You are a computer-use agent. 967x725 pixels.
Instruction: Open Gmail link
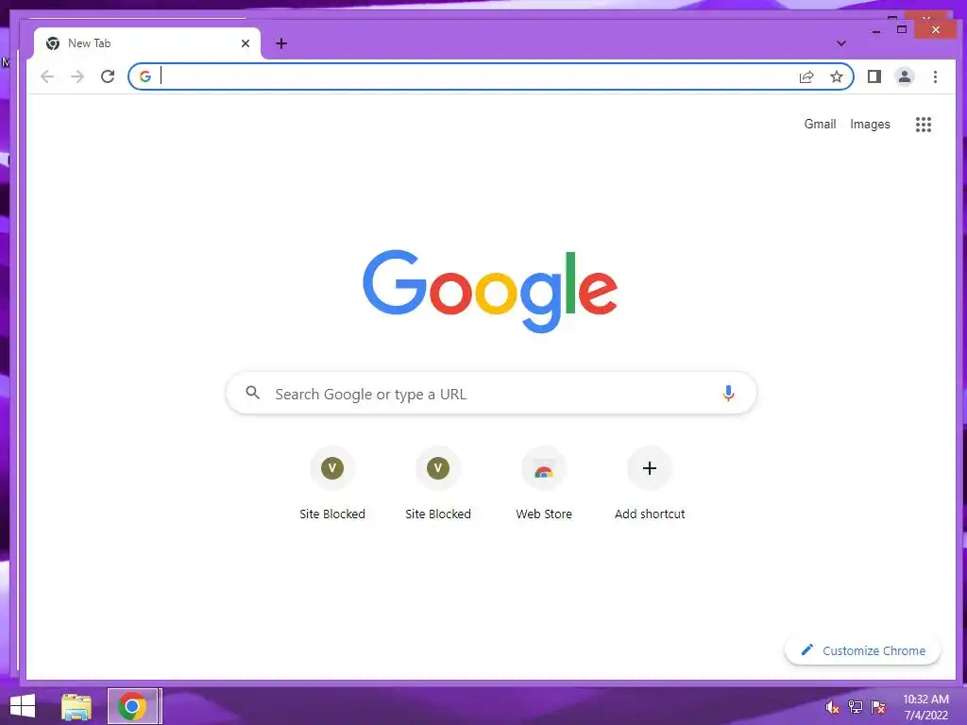(x=820, y=124)
